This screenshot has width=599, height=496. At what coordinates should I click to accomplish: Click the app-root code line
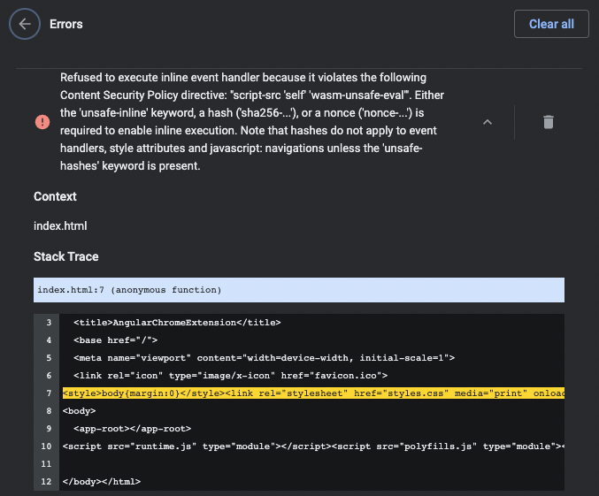pyautogui.click(x=132, y=429)
